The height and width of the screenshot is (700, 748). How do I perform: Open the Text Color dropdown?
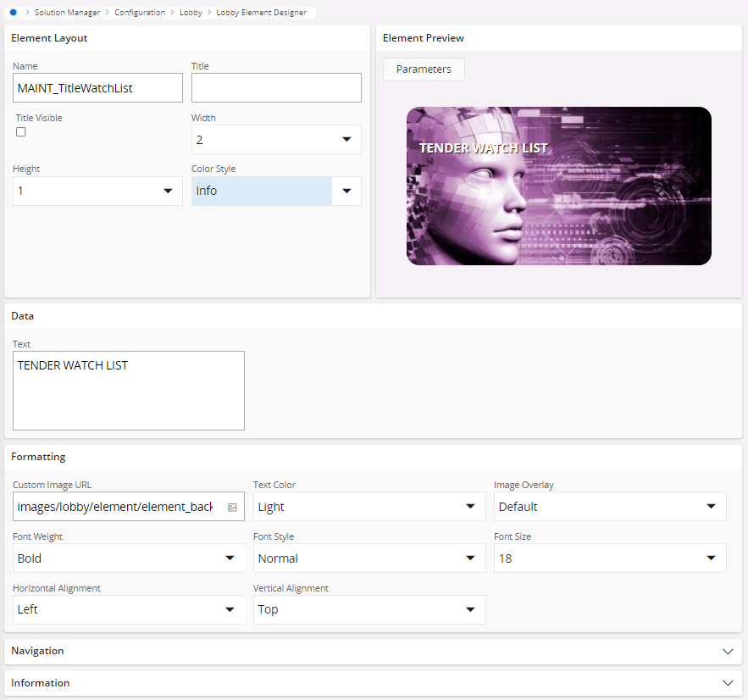[x=368, y=507]
